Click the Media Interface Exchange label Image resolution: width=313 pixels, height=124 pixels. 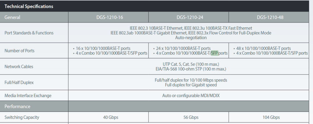point(28,96)
